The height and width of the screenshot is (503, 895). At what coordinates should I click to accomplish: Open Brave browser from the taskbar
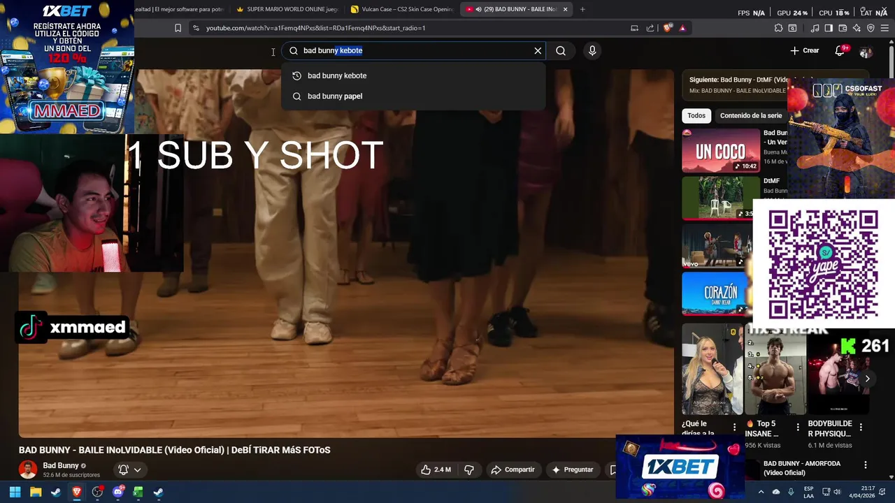pos(77,492)
